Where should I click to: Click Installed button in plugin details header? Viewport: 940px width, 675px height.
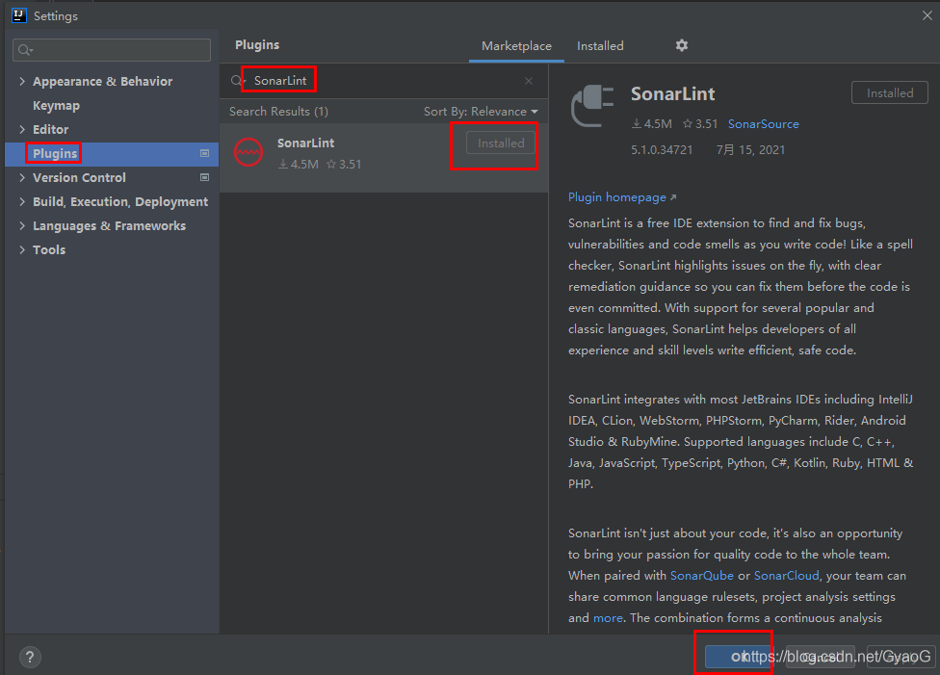click(x=890, y=92)
